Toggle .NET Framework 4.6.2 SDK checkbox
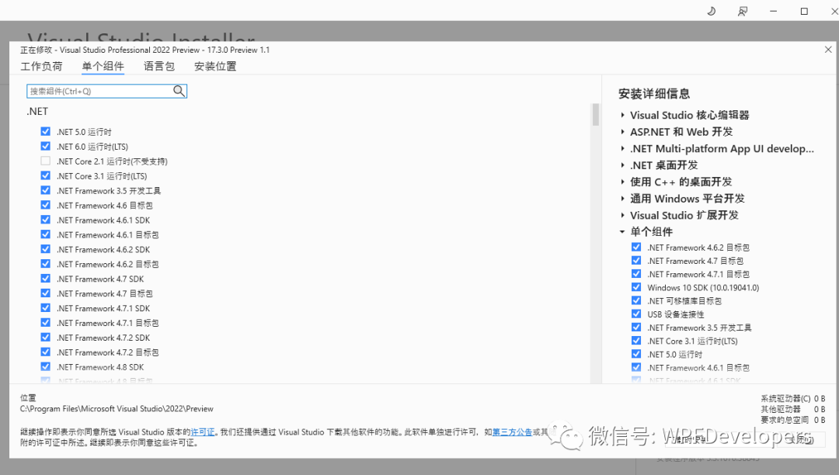 point(46,249)
